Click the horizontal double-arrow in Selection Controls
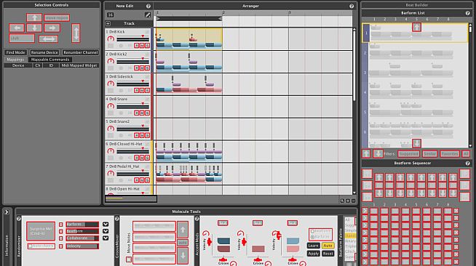 (48, 39)
